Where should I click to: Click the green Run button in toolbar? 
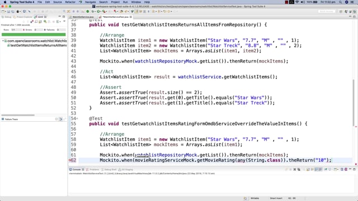pyautogui.click(x=98, y=11)
